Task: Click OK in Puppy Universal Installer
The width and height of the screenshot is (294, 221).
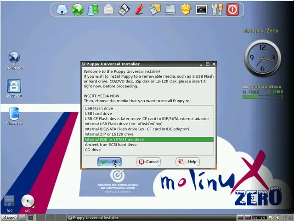Action: 109,162
